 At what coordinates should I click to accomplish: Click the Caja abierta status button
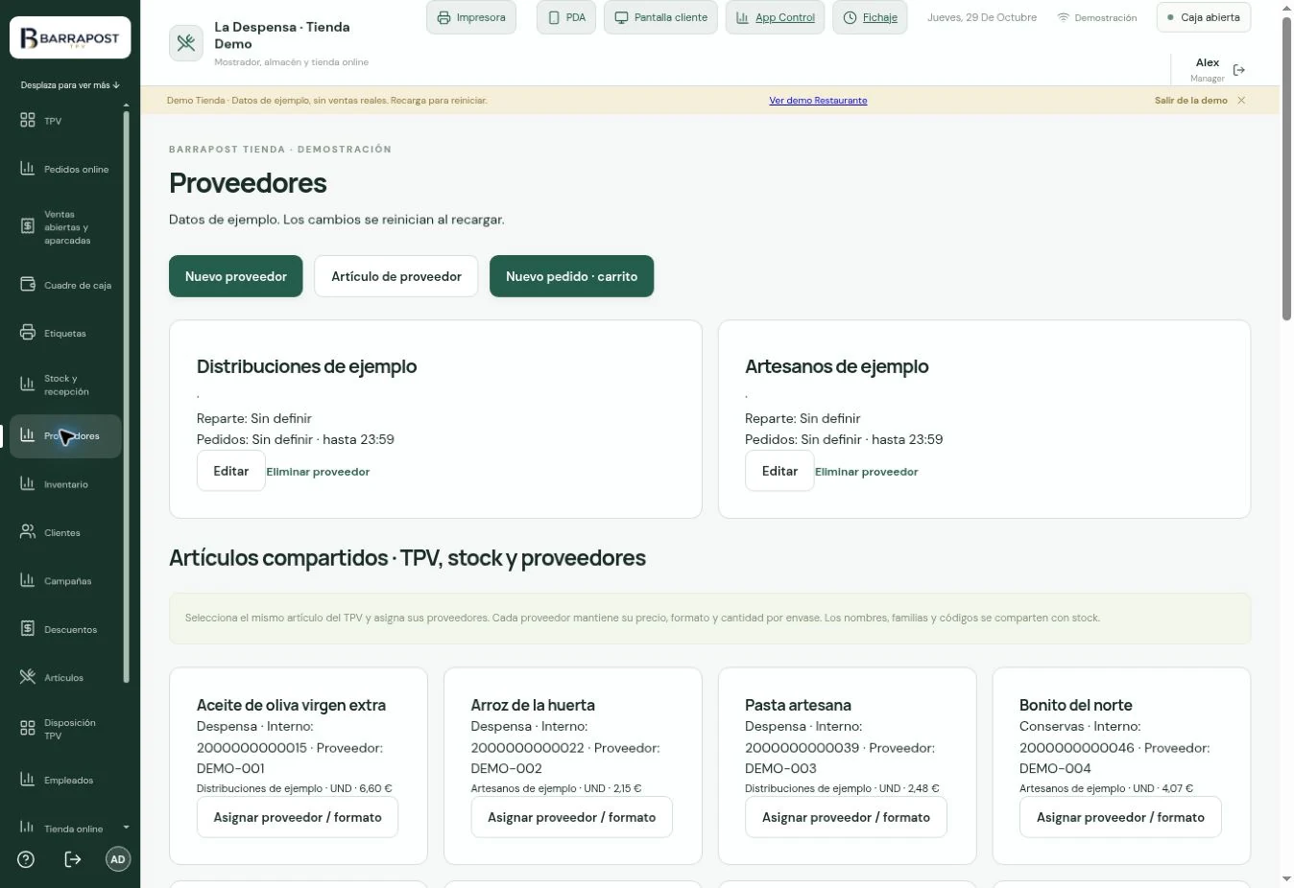pos(1204,17)
